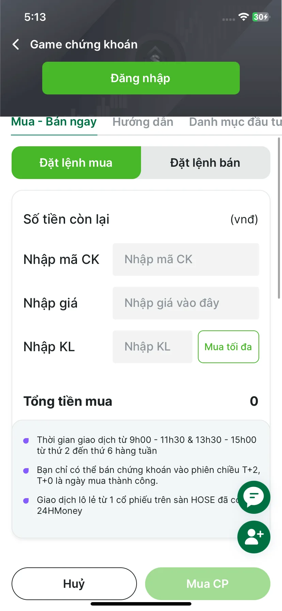This screenshot has height=611, width=282.
Task: Click the Mua CP button
Action: tap(208, 584)
